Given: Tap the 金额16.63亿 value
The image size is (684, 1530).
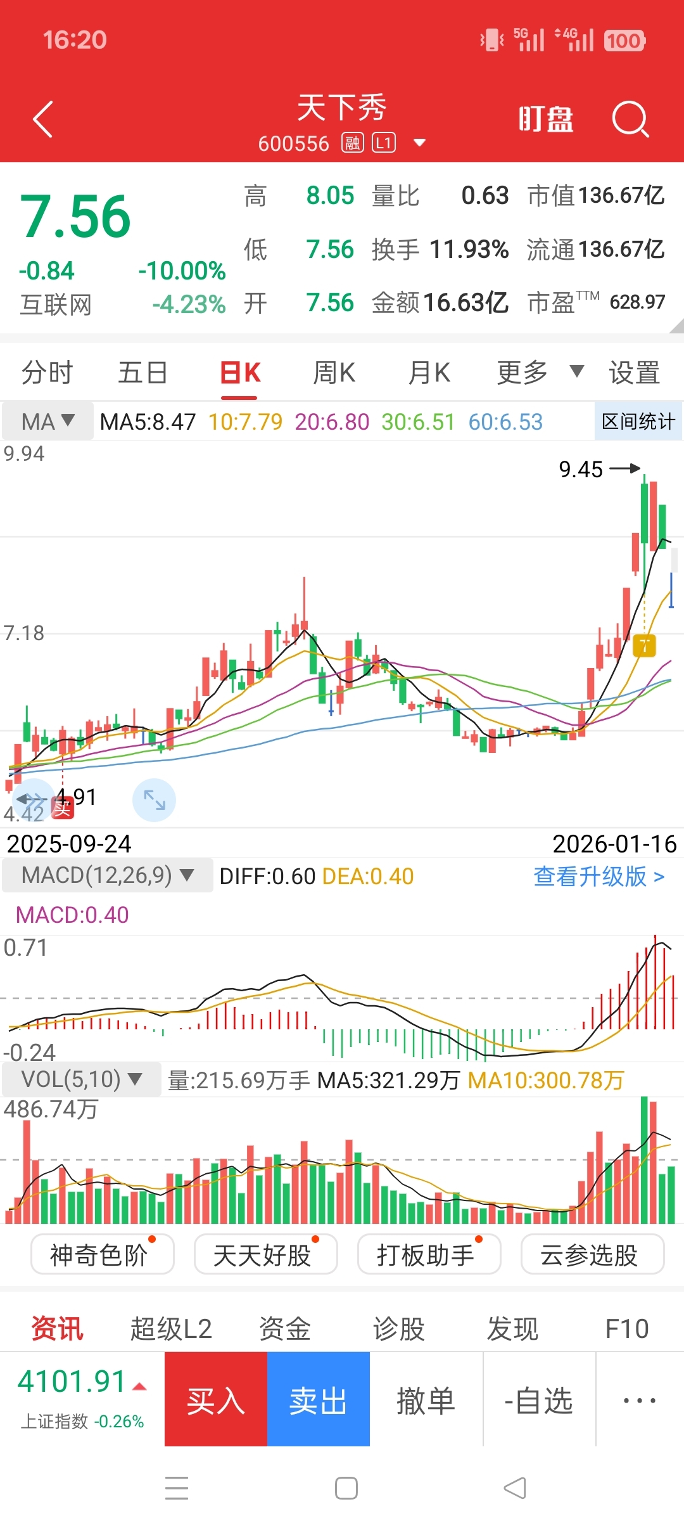Looking at the screenshot, I should click(440, 302).
